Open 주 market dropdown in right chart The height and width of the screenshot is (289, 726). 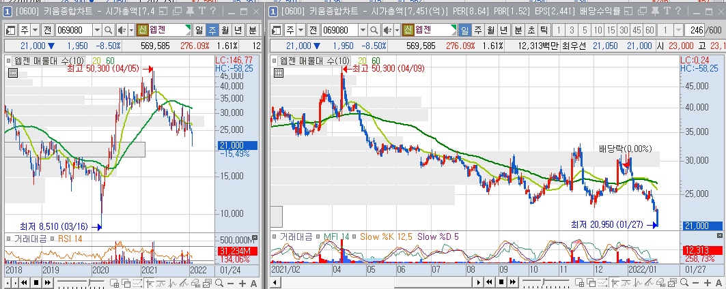point(301,31)
